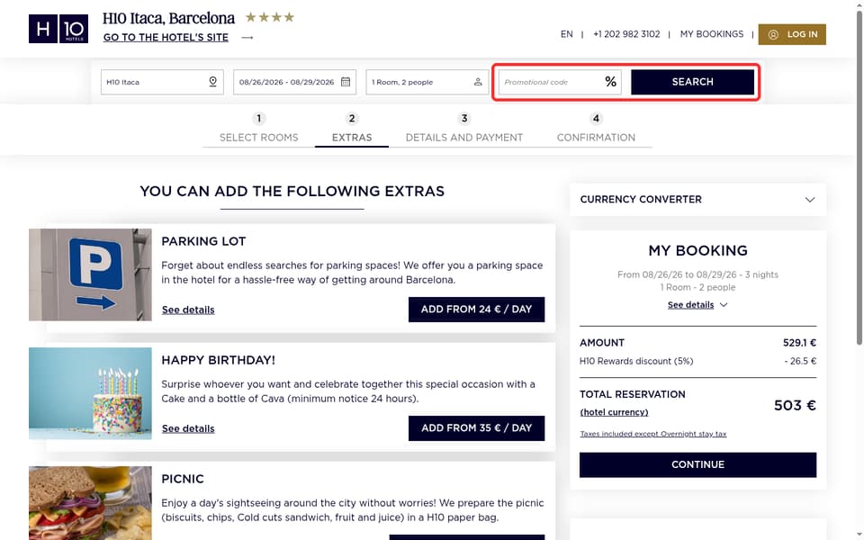
Task: Click the booking dates summary text
Action: tap(697, 274)
